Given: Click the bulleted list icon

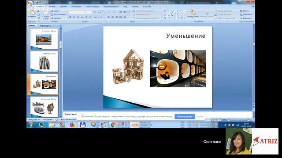Looking at the screenshot, I should click(x=109, y=12).
